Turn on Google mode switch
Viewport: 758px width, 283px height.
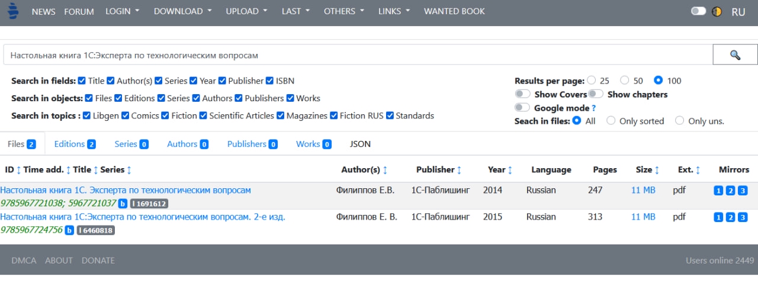(522, 108)
